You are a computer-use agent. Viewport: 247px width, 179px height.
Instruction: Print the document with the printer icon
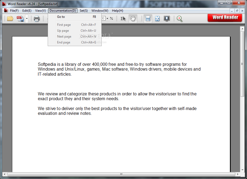click(37, 19)
